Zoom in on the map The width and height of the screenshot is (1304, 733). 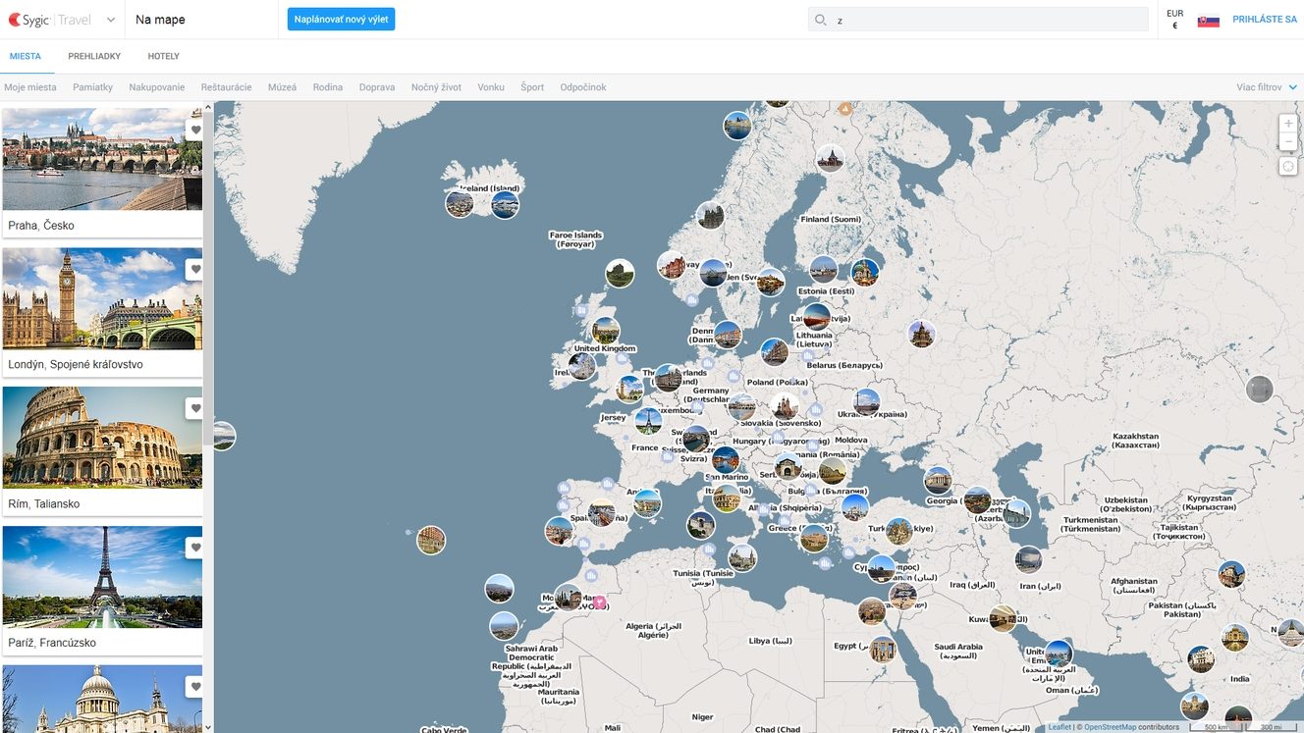pos(1288,124)
